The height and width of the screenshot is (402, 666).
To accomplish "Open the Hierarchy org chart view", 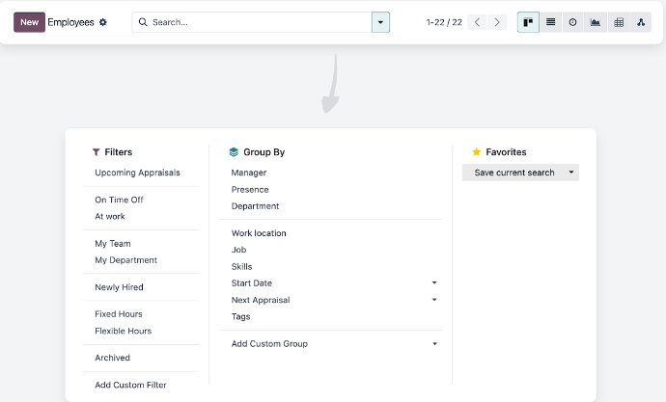I will click(x=641, y=22).
